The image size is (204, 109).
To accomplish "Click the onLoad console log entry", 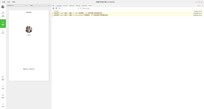I will click(x=56, y=11).
